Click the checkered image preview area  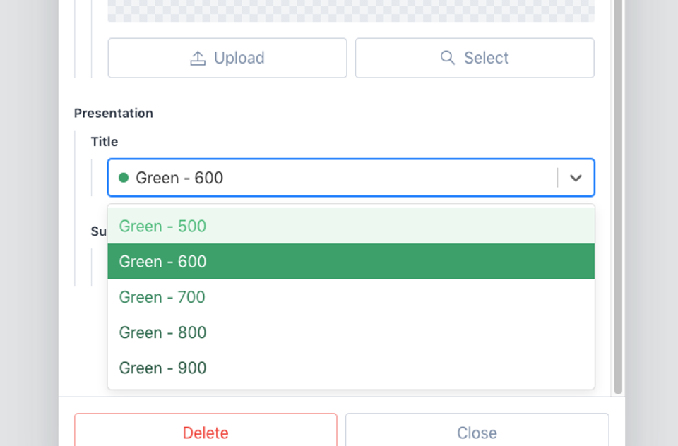tap(351, 11)
